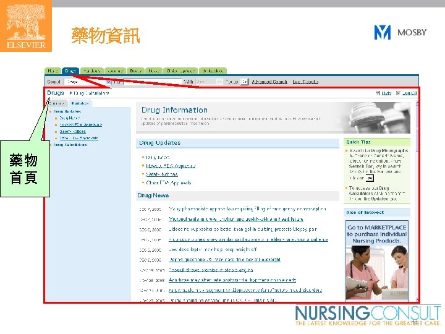This screenshot has height=334, width=445.
Task: Open the Lidocaine suppositories prostate biopsy article
Action: click(243, 229)
